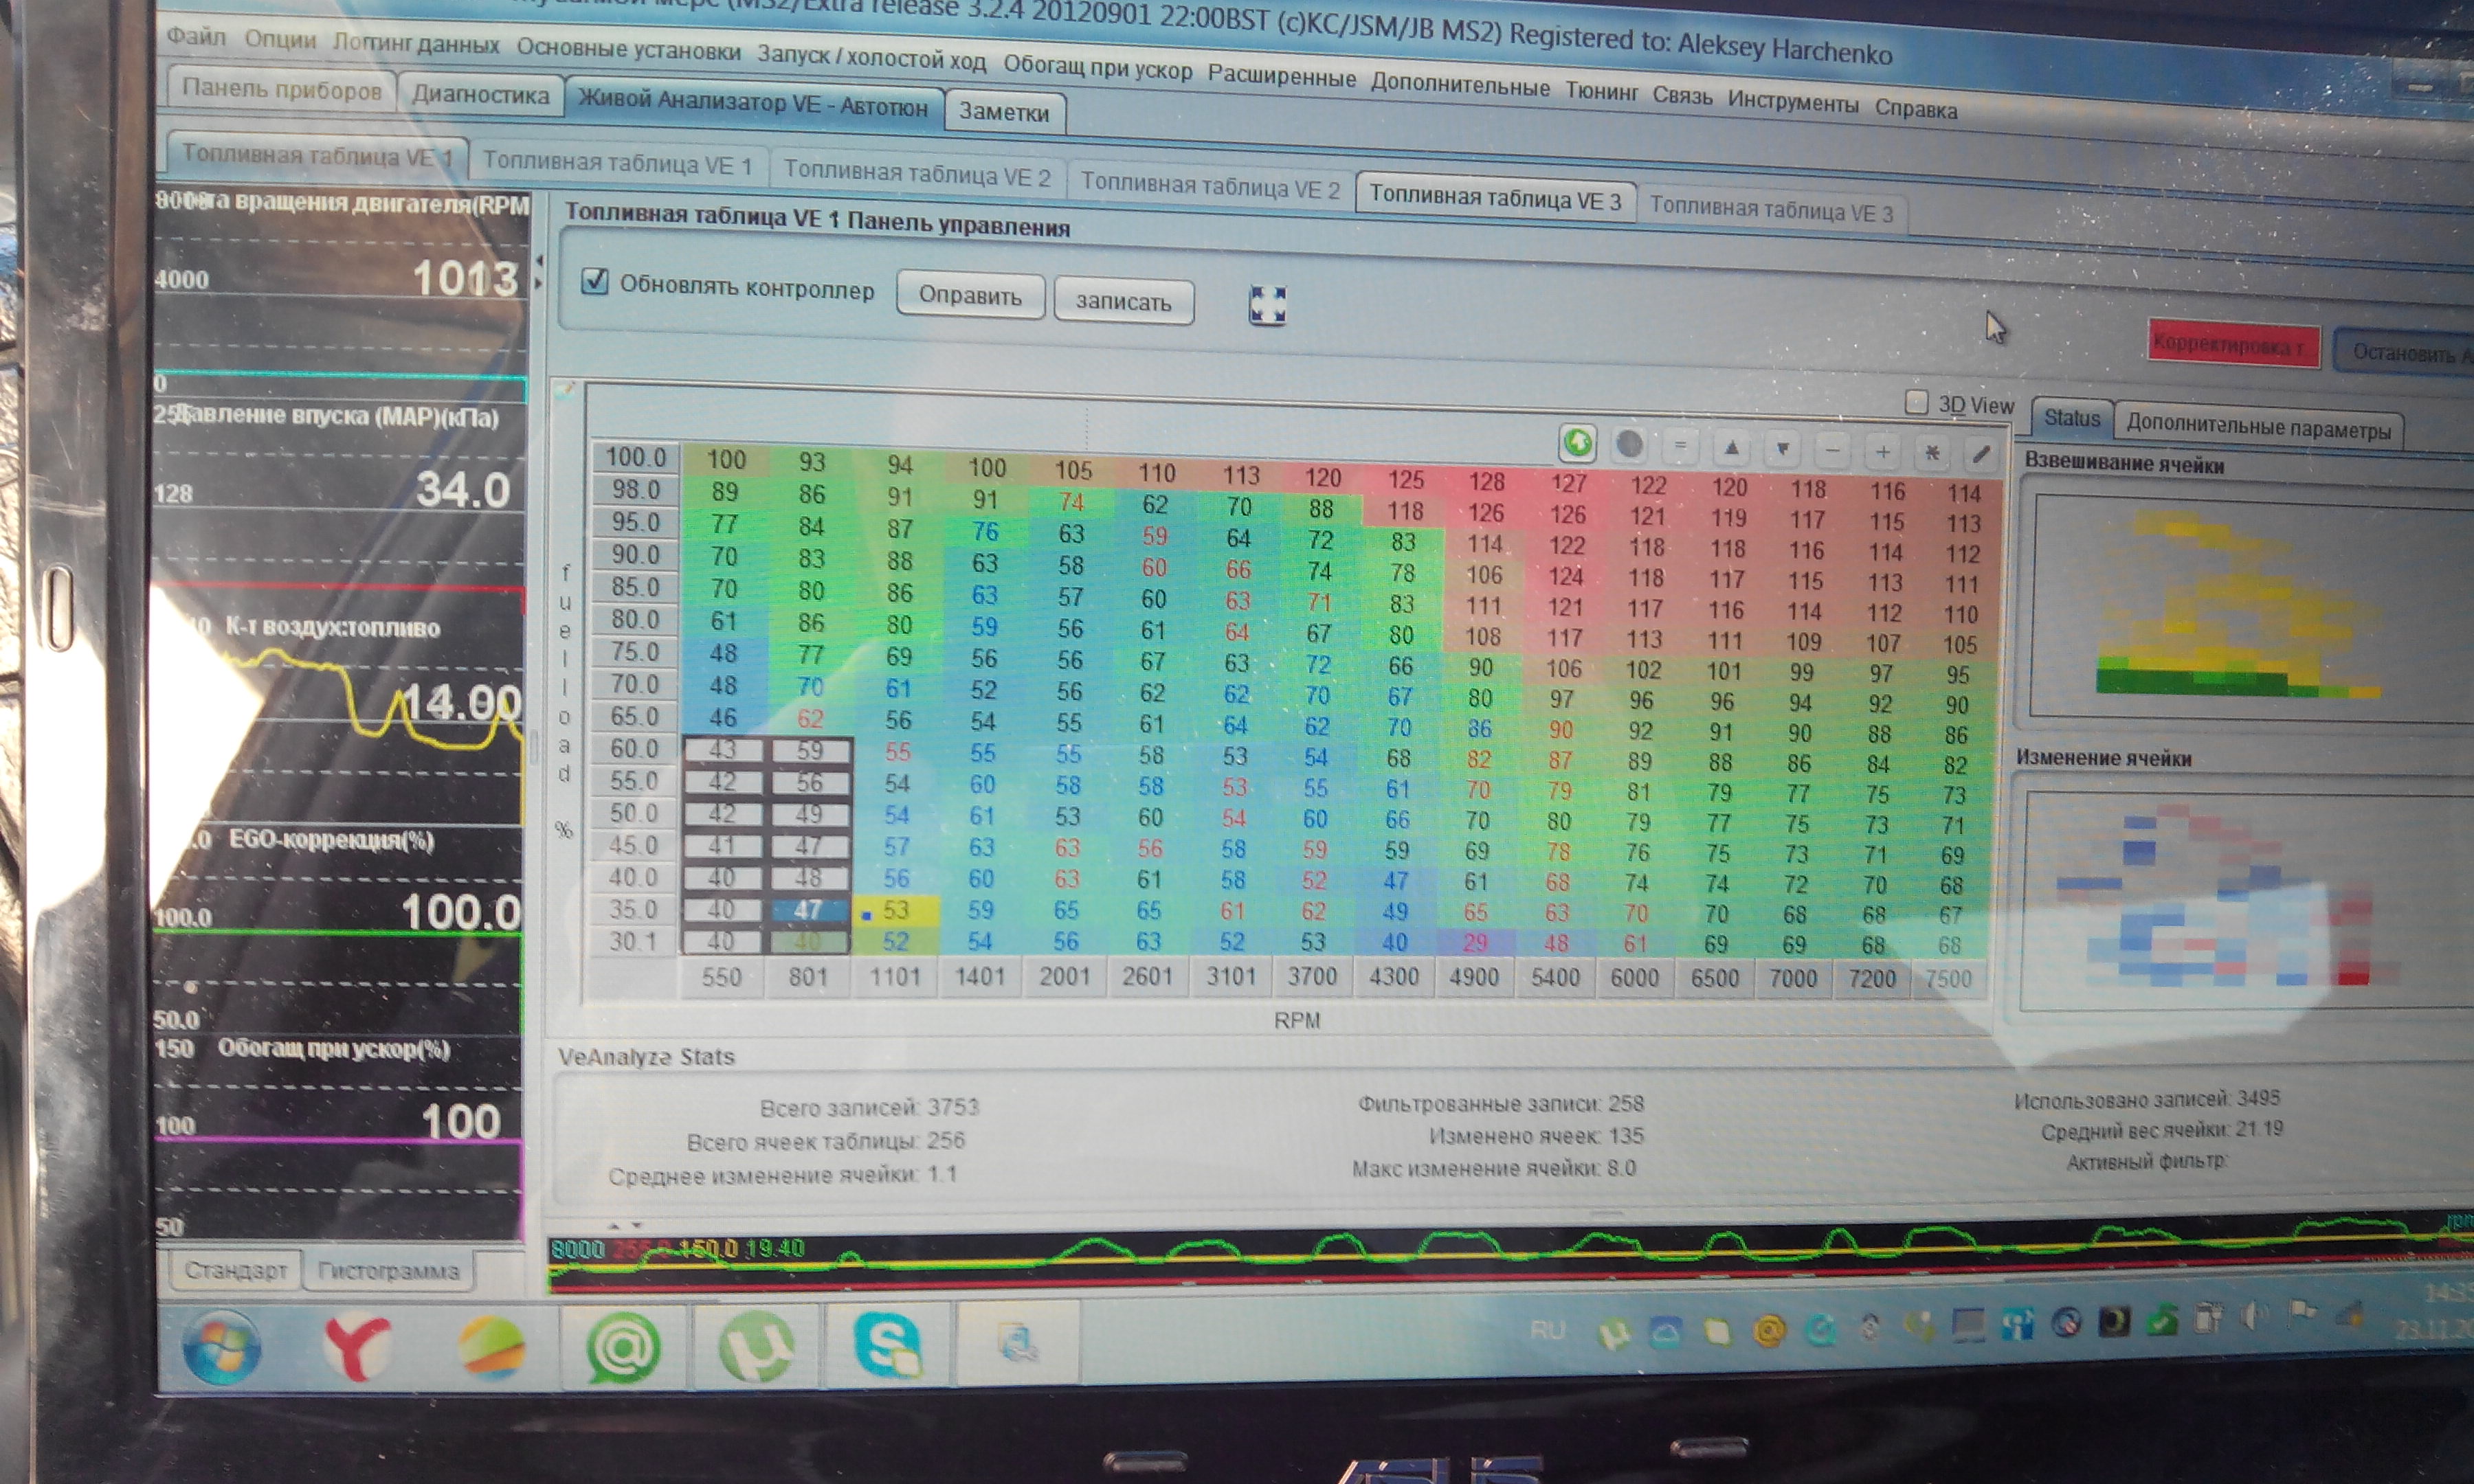Expand gauge panel using right splitter arrow
The image size is (2474, 1484).
539,284
